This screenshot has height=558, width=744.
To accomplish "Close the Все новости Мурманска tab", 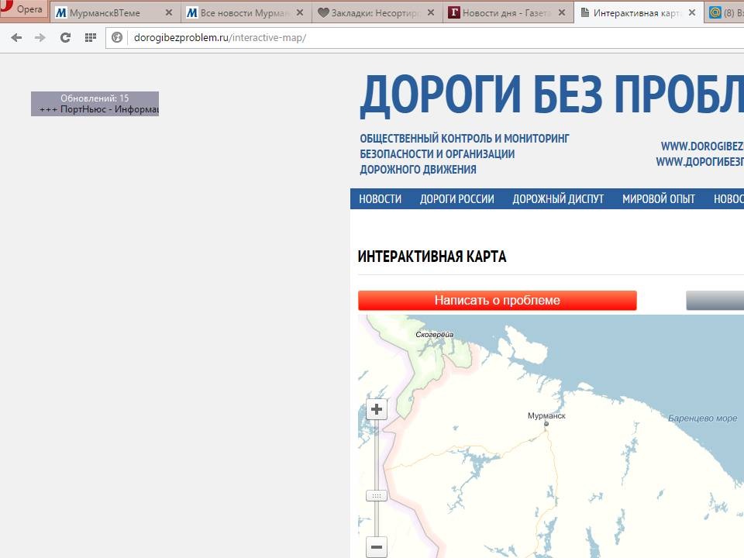I will pos(300,13).
